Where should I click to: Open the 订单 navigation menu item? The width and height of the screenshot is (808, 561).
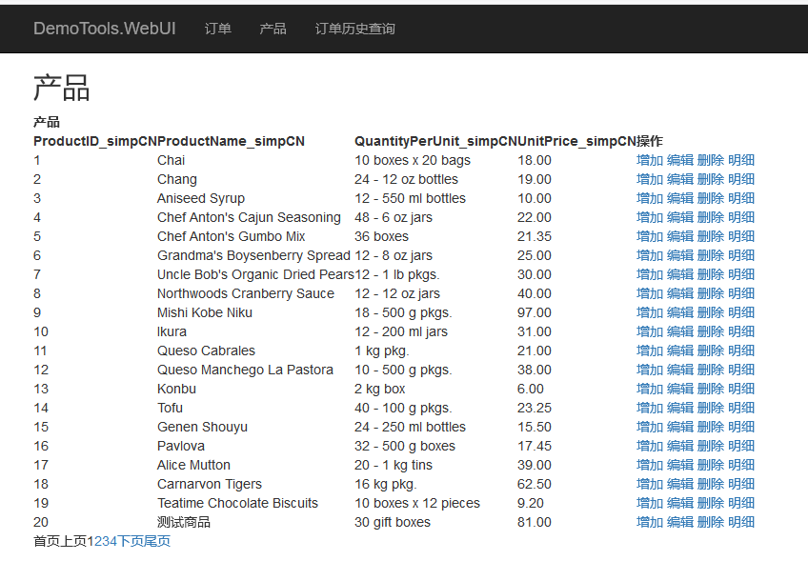coord(217,29)
